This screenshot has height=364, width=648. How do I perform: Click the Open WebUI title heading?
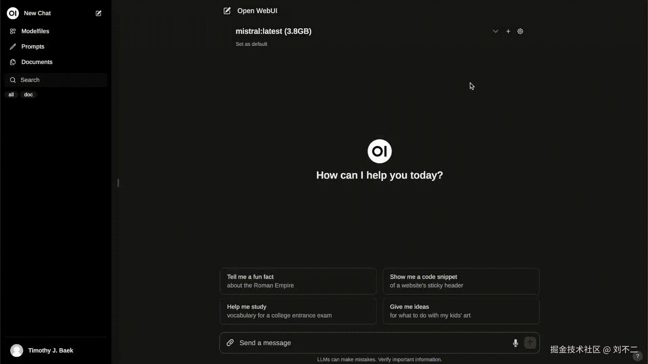pyautogui.click(x=257, y=10)
